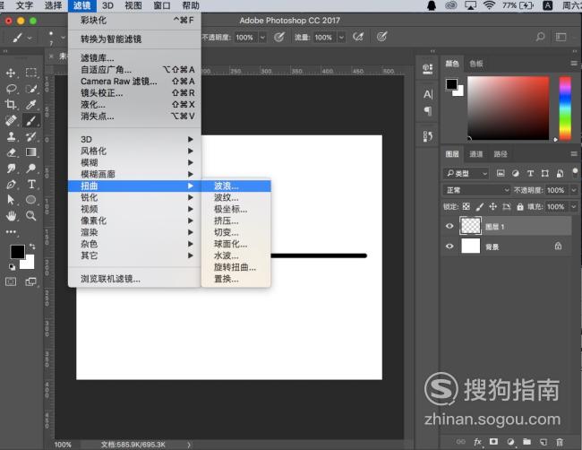Select the Path Selection tool
Image resolution: width=582 pixels, height=450 pixels.
click(x=11, y=200)
